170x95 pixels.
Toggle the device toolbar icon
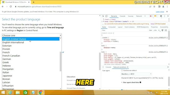point(106,16)
